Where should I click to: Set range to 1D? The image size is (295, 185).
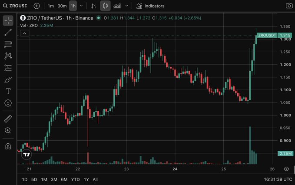[x=25, y=179]
